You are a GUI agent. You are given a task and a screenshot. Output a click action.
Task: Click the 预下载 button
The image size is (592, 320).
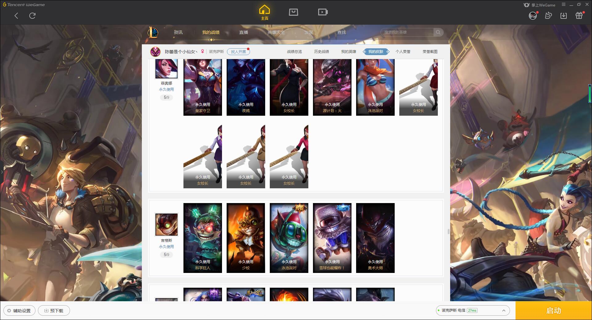[54, 310]
